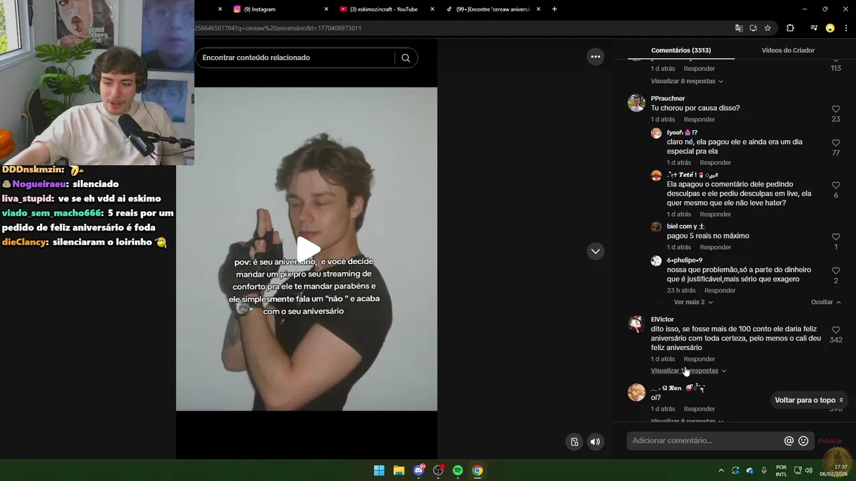856x481 pixels.
Task: Open the three-dot more options button above the video
Action: tap(595, 57)
